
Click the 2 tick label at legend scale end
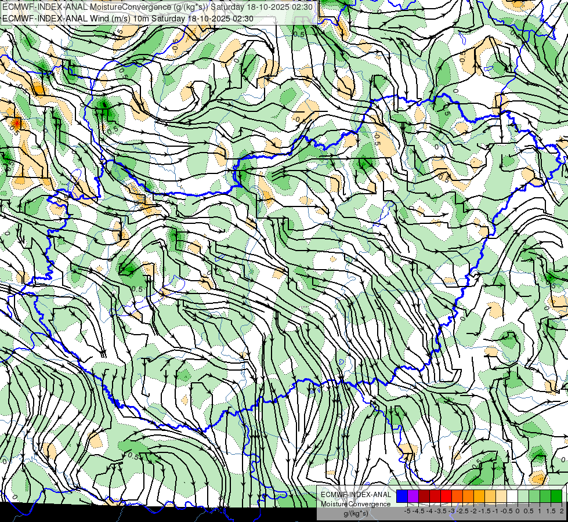562,511
